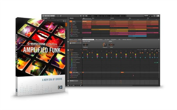The width and height of the screenshot is (177, 110).
Task: Select the Clap sound in slot 3
Action: tap(76, 56)
